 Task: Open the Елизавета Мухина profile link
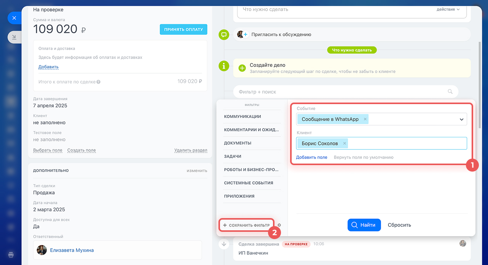click(x=72, y=250)
